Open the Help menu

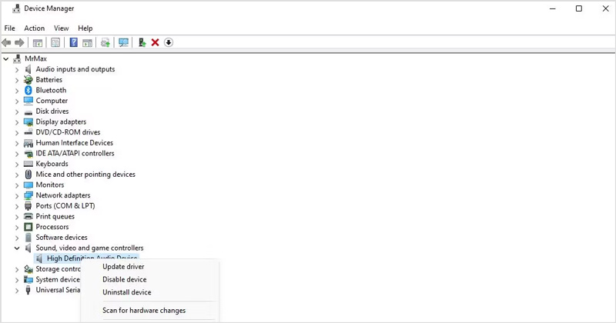coord(85,28)
